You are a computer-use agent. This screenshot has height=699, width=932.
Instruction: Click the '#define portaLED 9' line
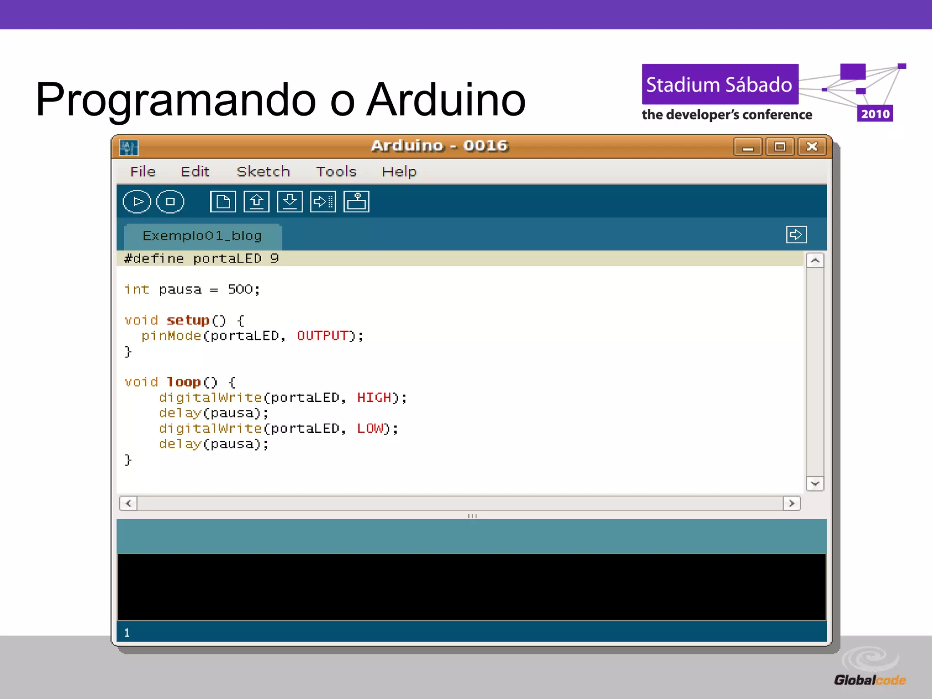[x=202, y=258]
